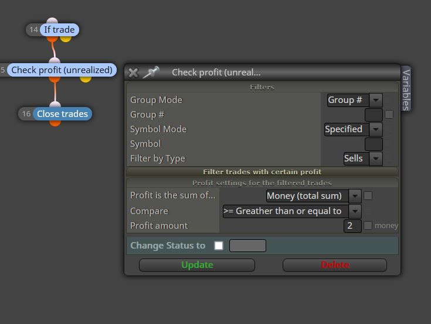Click orange output connector under If trade
The height and width of the screenshot is (324, 431).
click(52, 39)
